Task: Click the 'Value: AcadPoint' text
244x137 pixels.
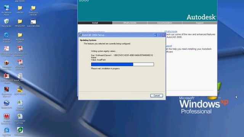Action: tap(98, 60)
